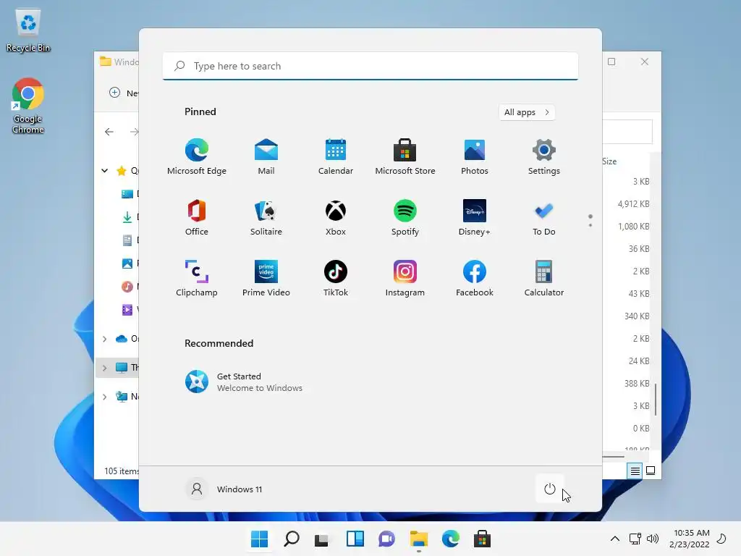This screenshot has height=556, width=741.
Task: Open Solitaire from the pinned grid
Action: 266,218
